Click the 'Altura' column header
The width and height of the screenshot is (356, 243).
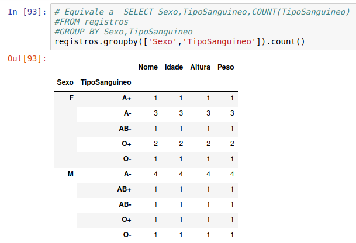tap(200, 67)
